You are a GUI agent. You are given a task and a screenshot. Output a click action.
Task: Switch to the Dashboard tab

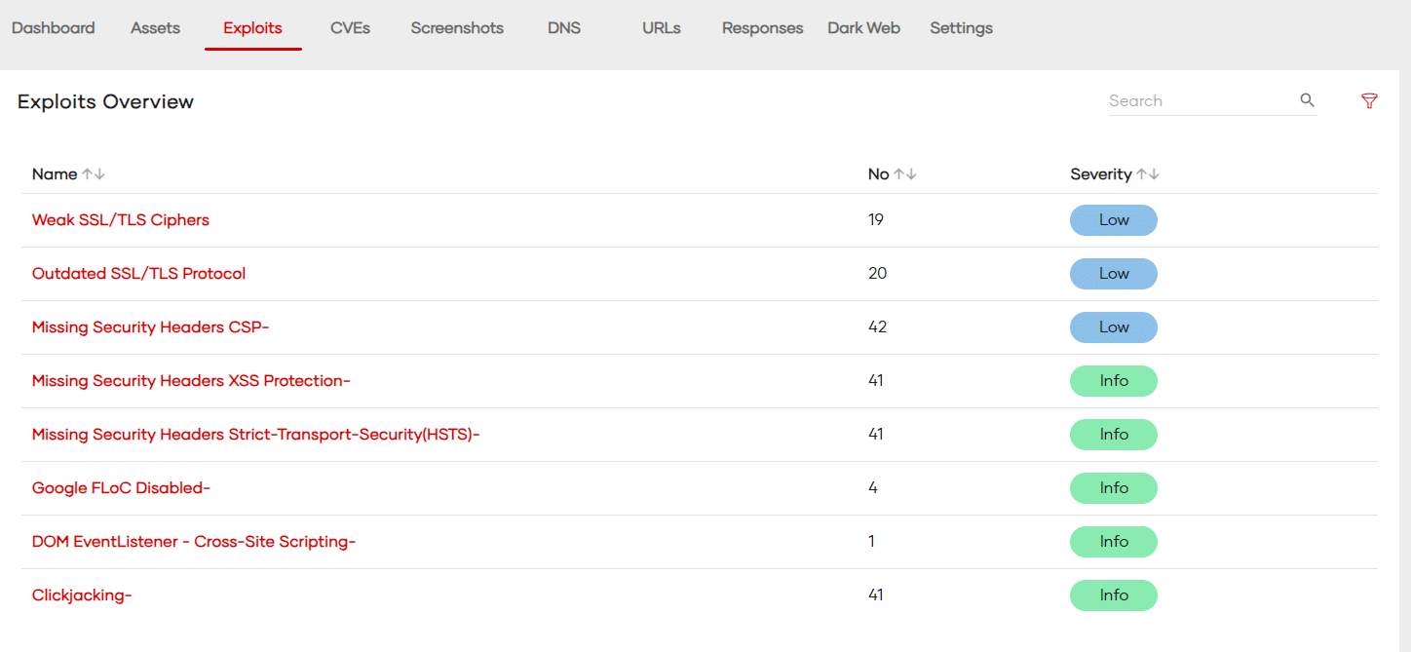[54, 28]
